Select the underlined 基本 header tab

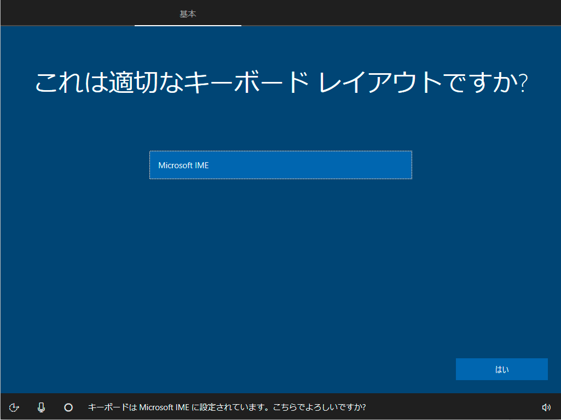click(x=188, y=14)
